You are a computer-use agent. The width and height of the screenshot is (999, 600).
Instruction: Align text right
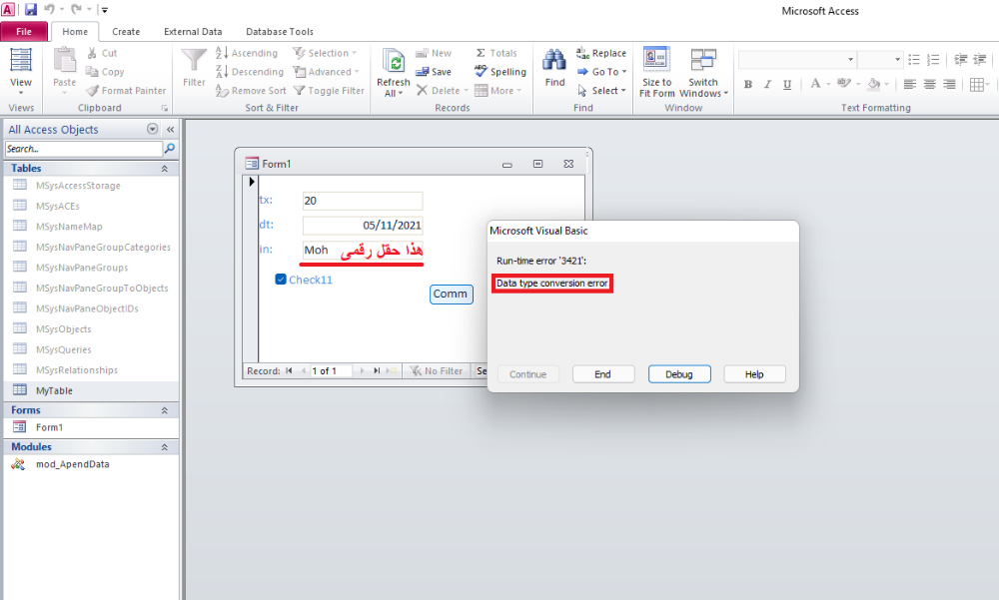coord(949,84)
